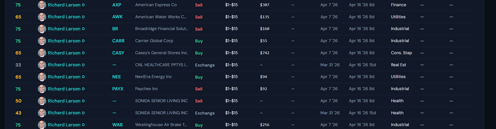Open the AXP ticker link
496x129 pixels.
[117, 5]
